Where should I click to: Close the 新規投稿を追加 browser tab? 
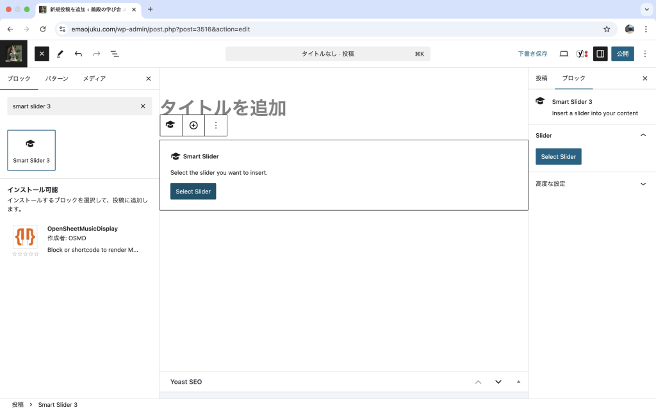pyautogui.click(x=134, y=9)
